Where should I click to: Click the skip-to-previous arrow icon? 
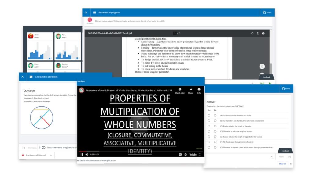(24, 148)
